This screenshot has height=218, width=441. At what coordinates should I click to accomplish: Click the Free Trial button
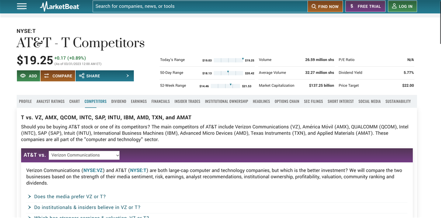(x=365, y=6)
